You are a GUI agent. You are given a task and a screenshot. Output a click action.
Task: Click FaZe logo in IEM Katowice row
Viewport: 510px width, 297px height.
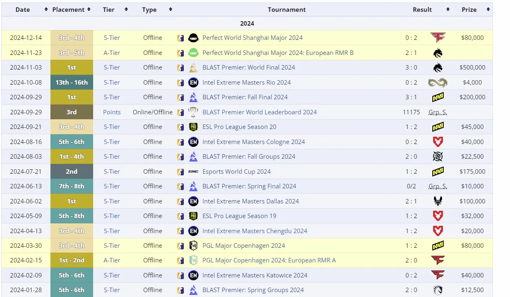click(438, 275)
